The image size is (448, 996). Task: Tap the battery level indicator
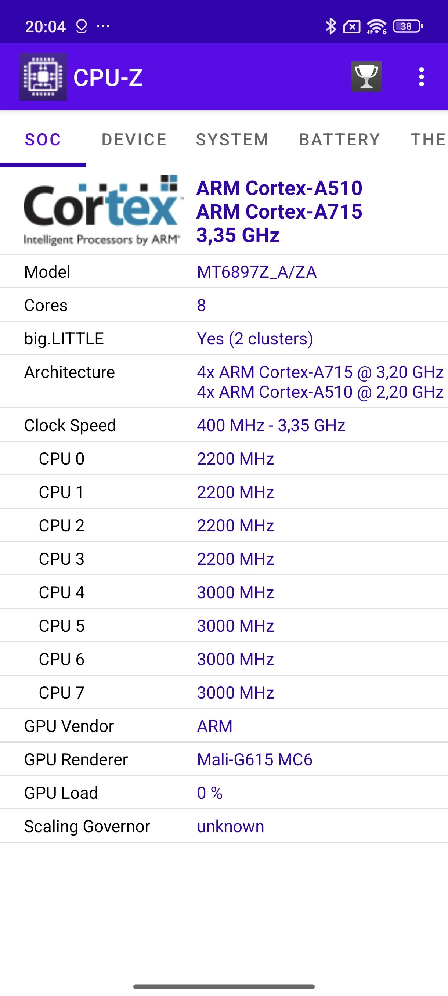(x=408, y=26)
